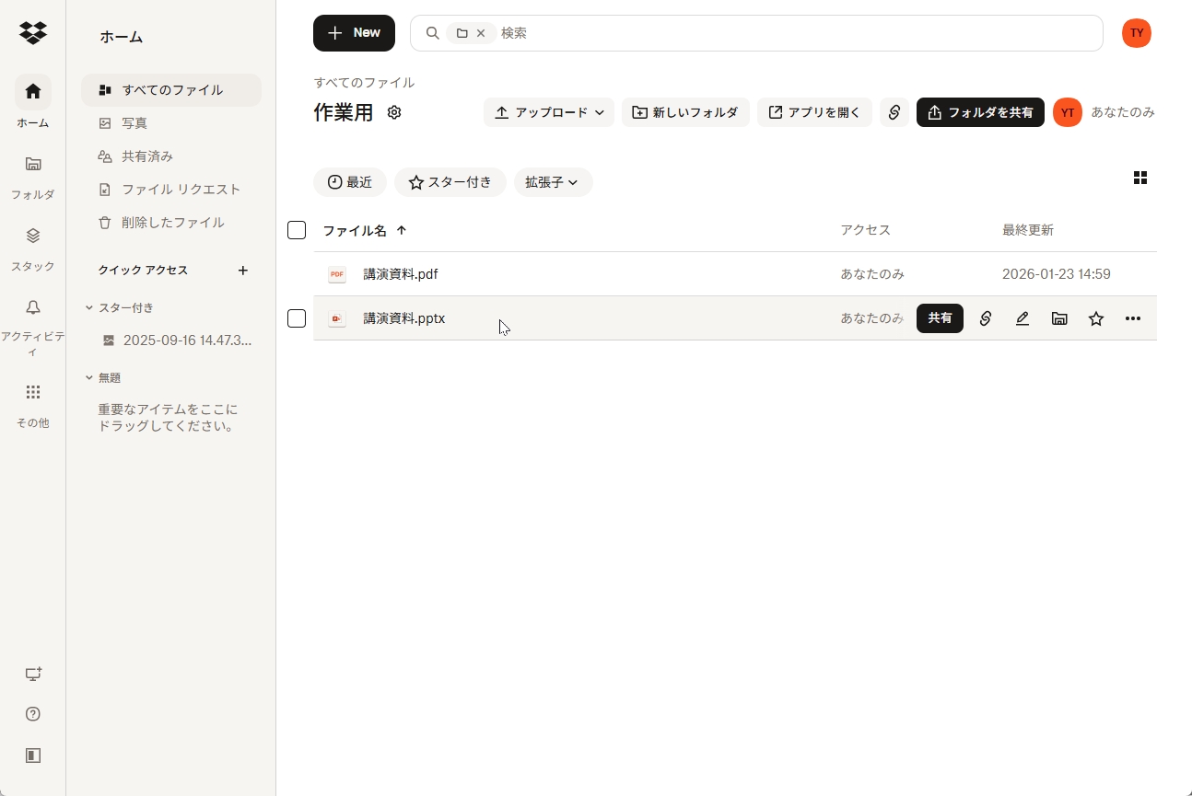1192x796 pixels.
Task: Switch to grid view layout
Action: [1140, 178]
